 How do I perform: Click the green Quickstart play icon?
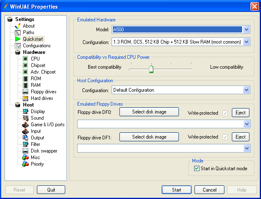pyautogui.click(x=18, y=39)
